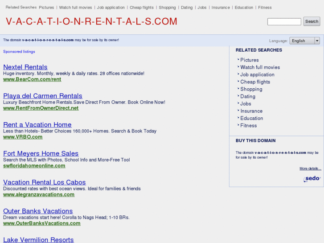This screenshot has width=324, height=243.
Task: Open Vacation Rental Los Cabos listing
Action: point(45,182)
